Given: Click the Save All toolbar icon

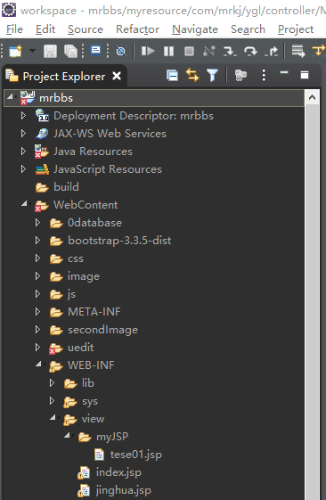Looking at the screenshot, I should [x=70, y=51].
